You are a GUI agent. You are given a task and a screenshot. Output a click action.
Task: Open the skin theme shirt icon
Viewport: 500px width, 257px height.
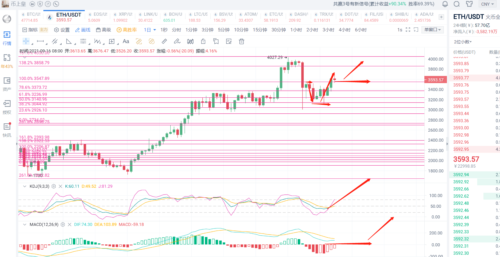coord(469,4)
